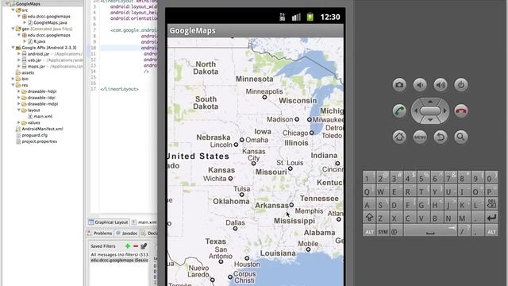
Task: Click the D-pad right arrow
Action: (x=444, y=111)
